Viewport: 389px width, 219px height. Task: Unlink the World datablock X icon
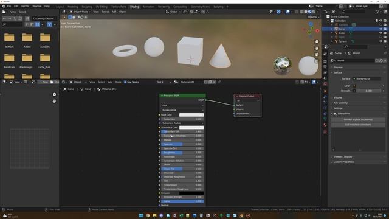385,61
